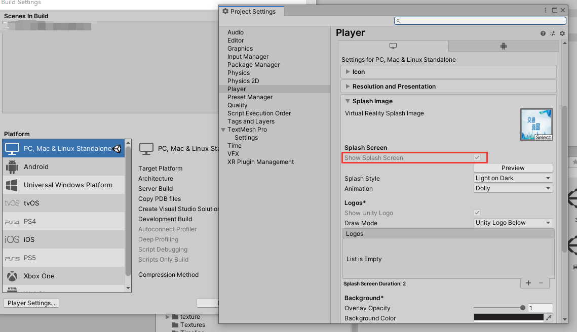The height and width of the screenshot is (332, 577).
Task: Switch to Android platform settings tab
Action: (504, 46)
